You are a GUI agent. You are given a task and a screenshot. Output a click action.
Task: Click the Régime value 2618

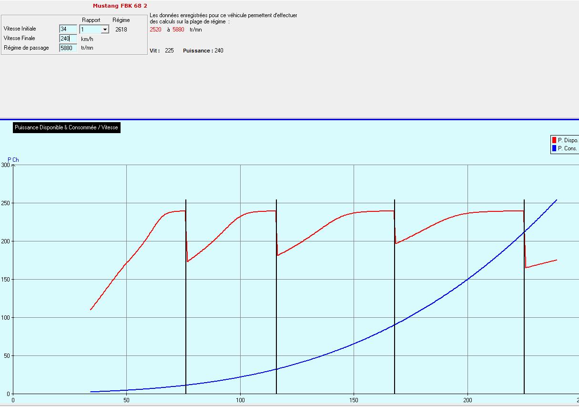click(121, 30)
